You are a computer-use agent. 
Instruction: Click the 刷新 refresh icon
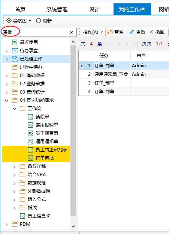(39, 21)
